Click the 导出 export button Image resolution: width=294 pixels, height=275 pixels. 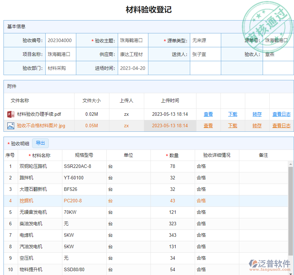(40, 143)
